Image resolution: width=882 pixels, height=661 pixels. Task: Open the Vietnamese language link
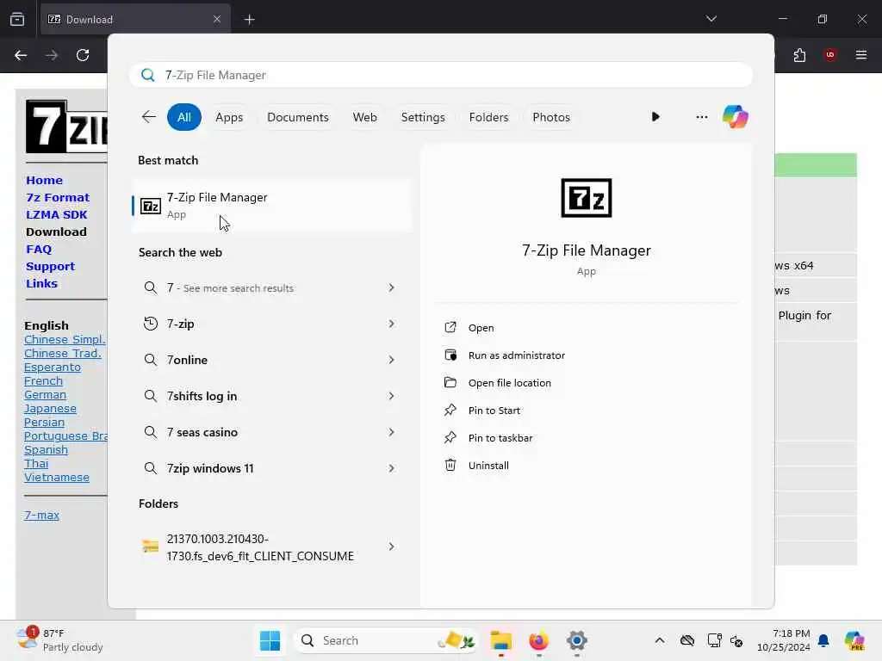[x=57, y=477]
